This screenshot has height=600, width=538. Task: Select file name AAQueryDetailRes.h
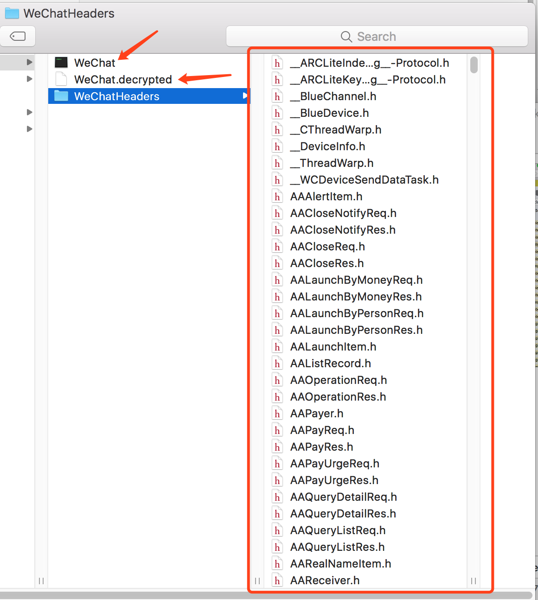pyautogui.click(x=343, y=514)
